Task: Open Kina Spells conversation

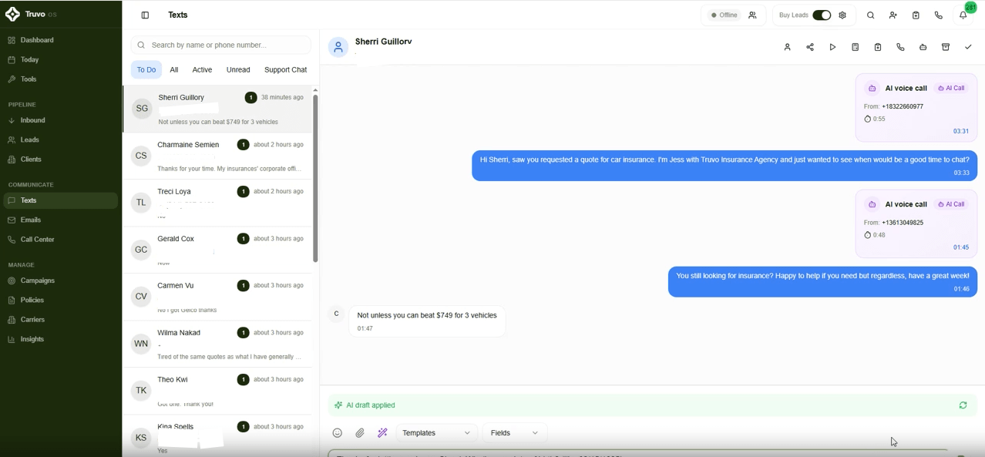Action: 217,436
